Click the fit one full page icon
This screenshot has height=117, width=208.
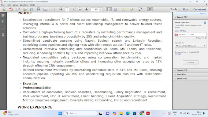click(x=116, y=9)
